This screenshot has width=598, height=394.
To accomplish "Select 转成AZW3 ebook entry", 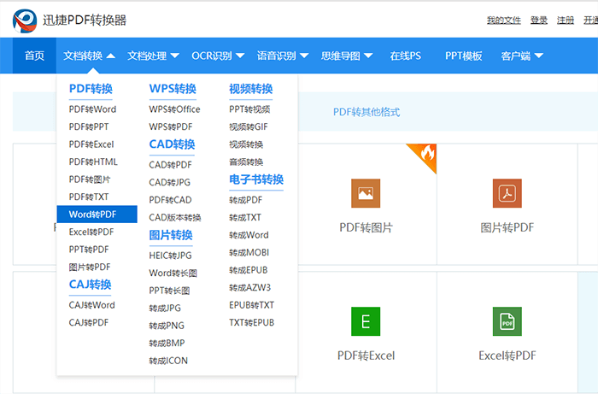I will coord(249,287).
